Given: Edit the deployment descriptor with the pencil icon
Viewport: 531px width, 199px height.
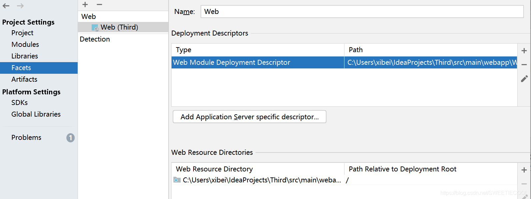Looking at the screenshot, I should coord(524,79).
